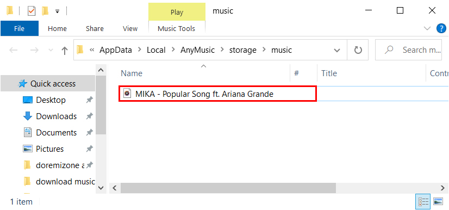Show hidden path segments via double chevron
Screen dimensions: 449x210
[92, 50]
